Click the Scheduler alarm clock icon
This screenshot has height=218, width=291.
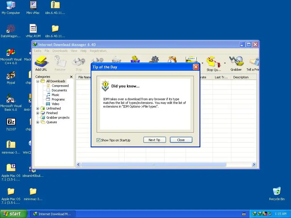[172, 59]
